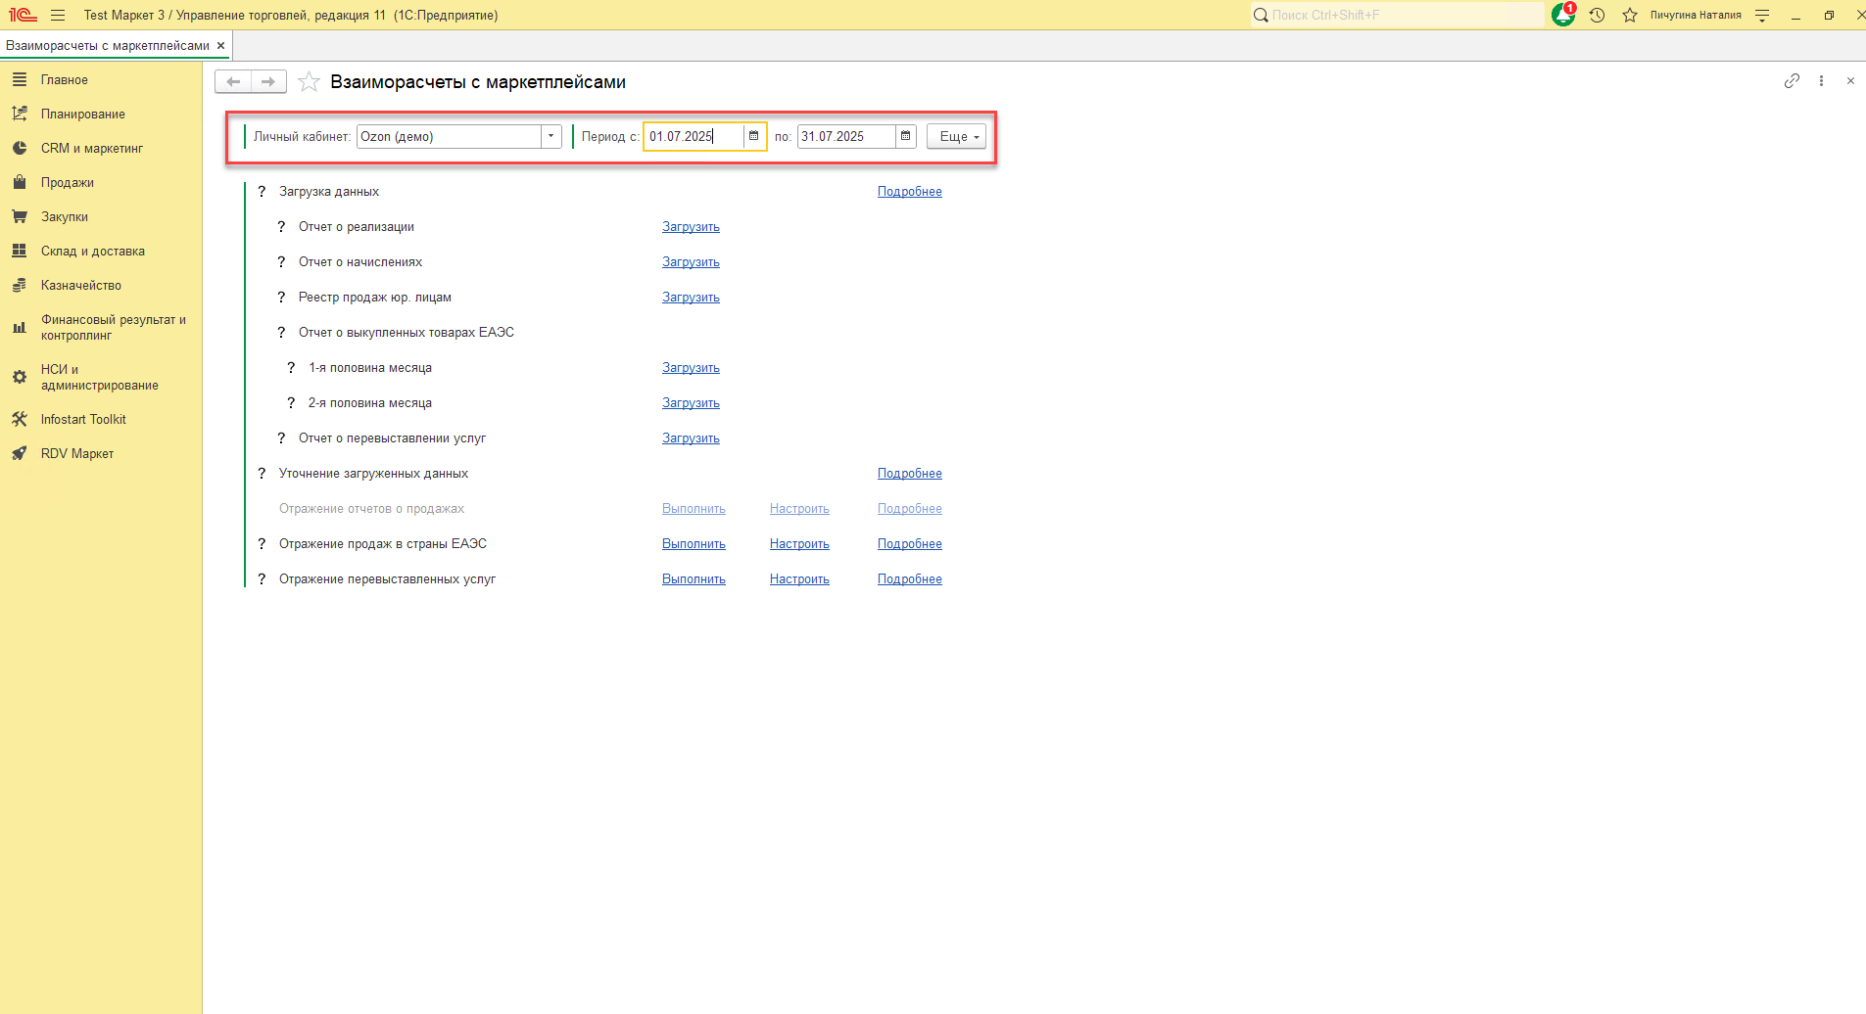Open calendar for Период с date
The image size is (1866, 1014).
pyautogui.click(x=753, y=136)
